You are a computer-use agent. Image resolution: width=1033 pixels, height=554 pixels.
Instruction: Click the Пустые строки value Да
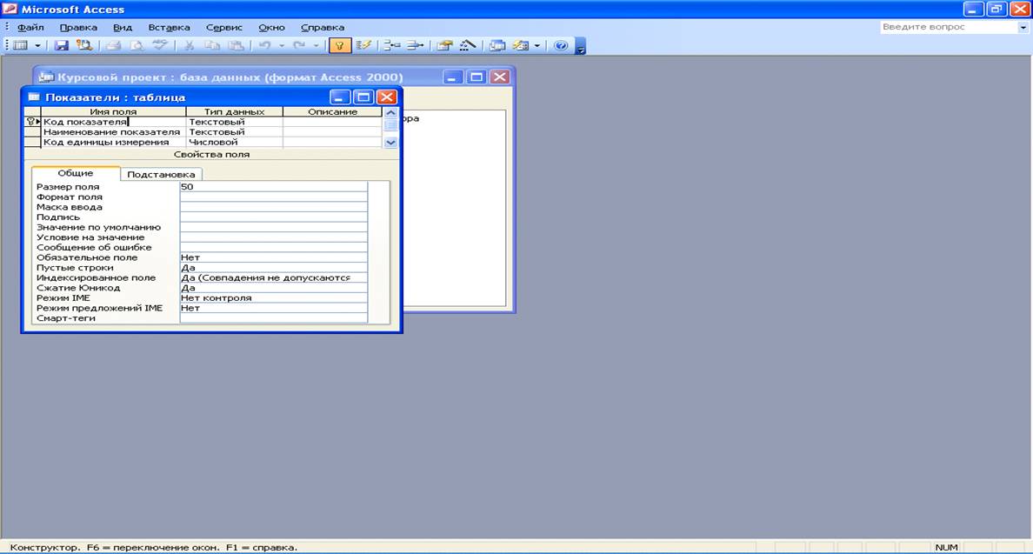273,268
